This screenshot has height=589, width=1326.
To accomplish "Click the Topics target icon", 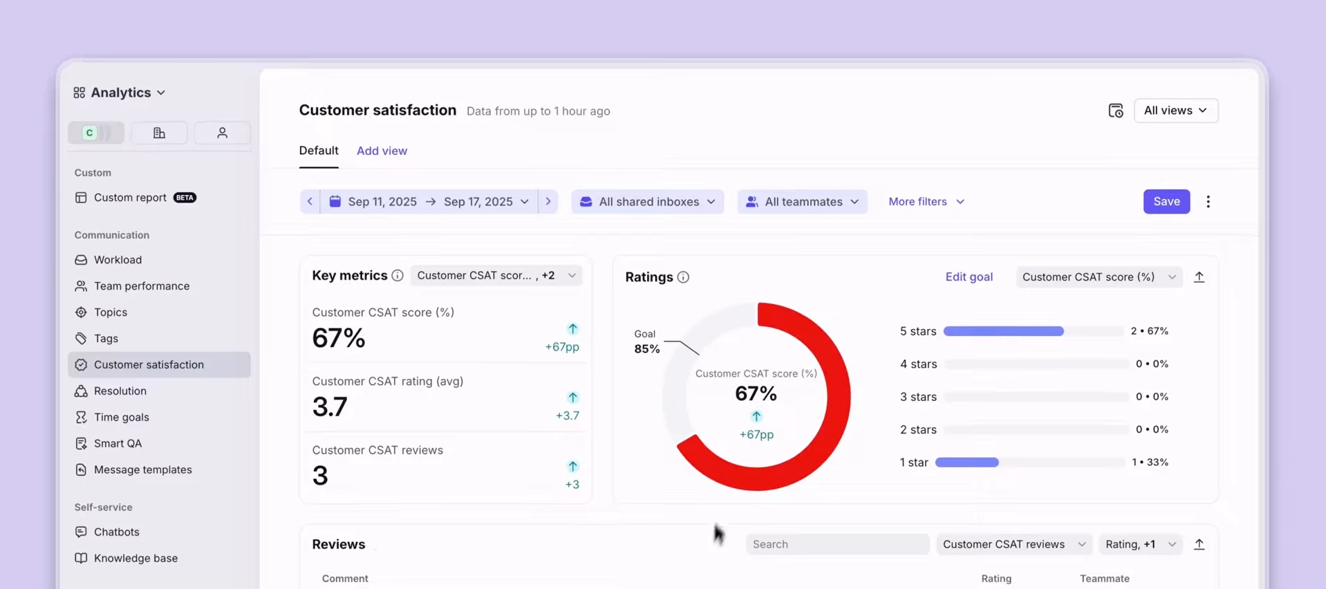I will [81, 312].
